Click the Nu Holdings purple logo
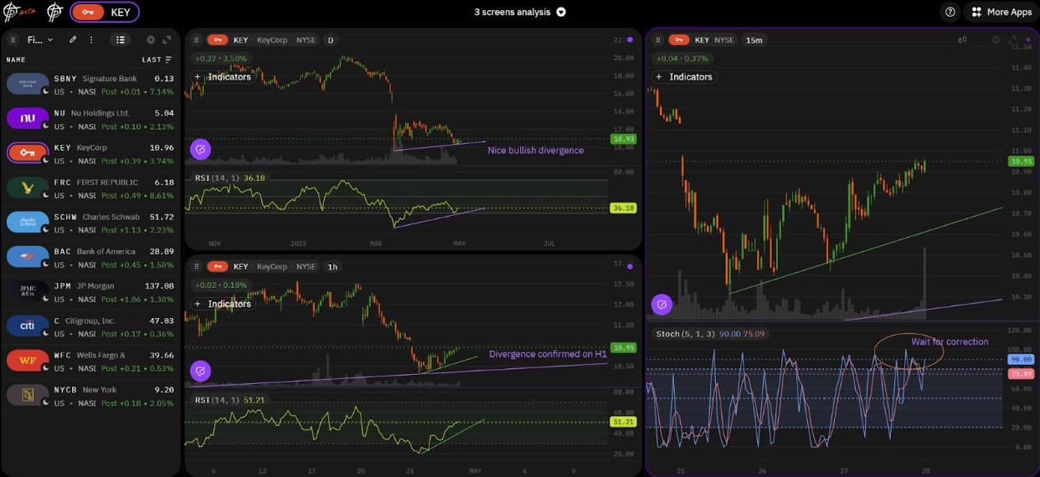 (x=28, y=119)
